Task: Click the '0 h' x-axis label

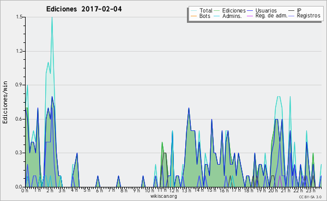Action: point(25,190)
